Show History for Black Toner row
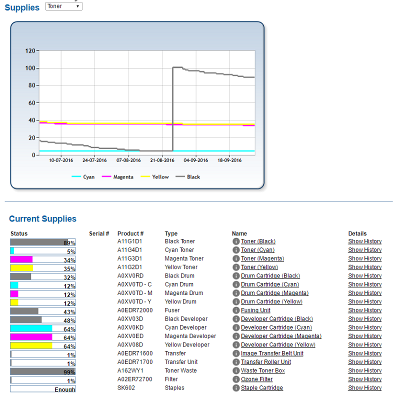Image resolution: width=400 pixels, height=397 pixels. click(x=365, y=241)
